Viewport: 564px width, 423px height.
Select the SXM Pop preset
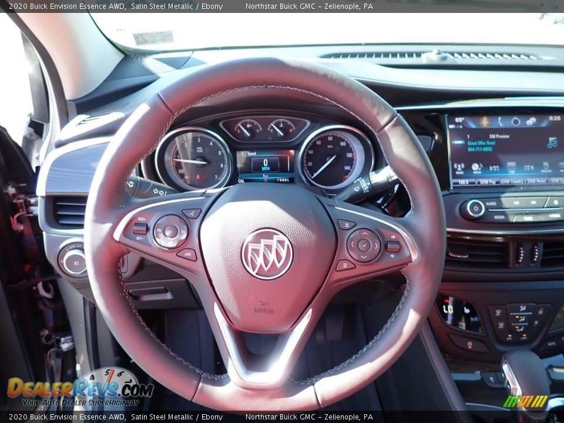pos(488,182)
